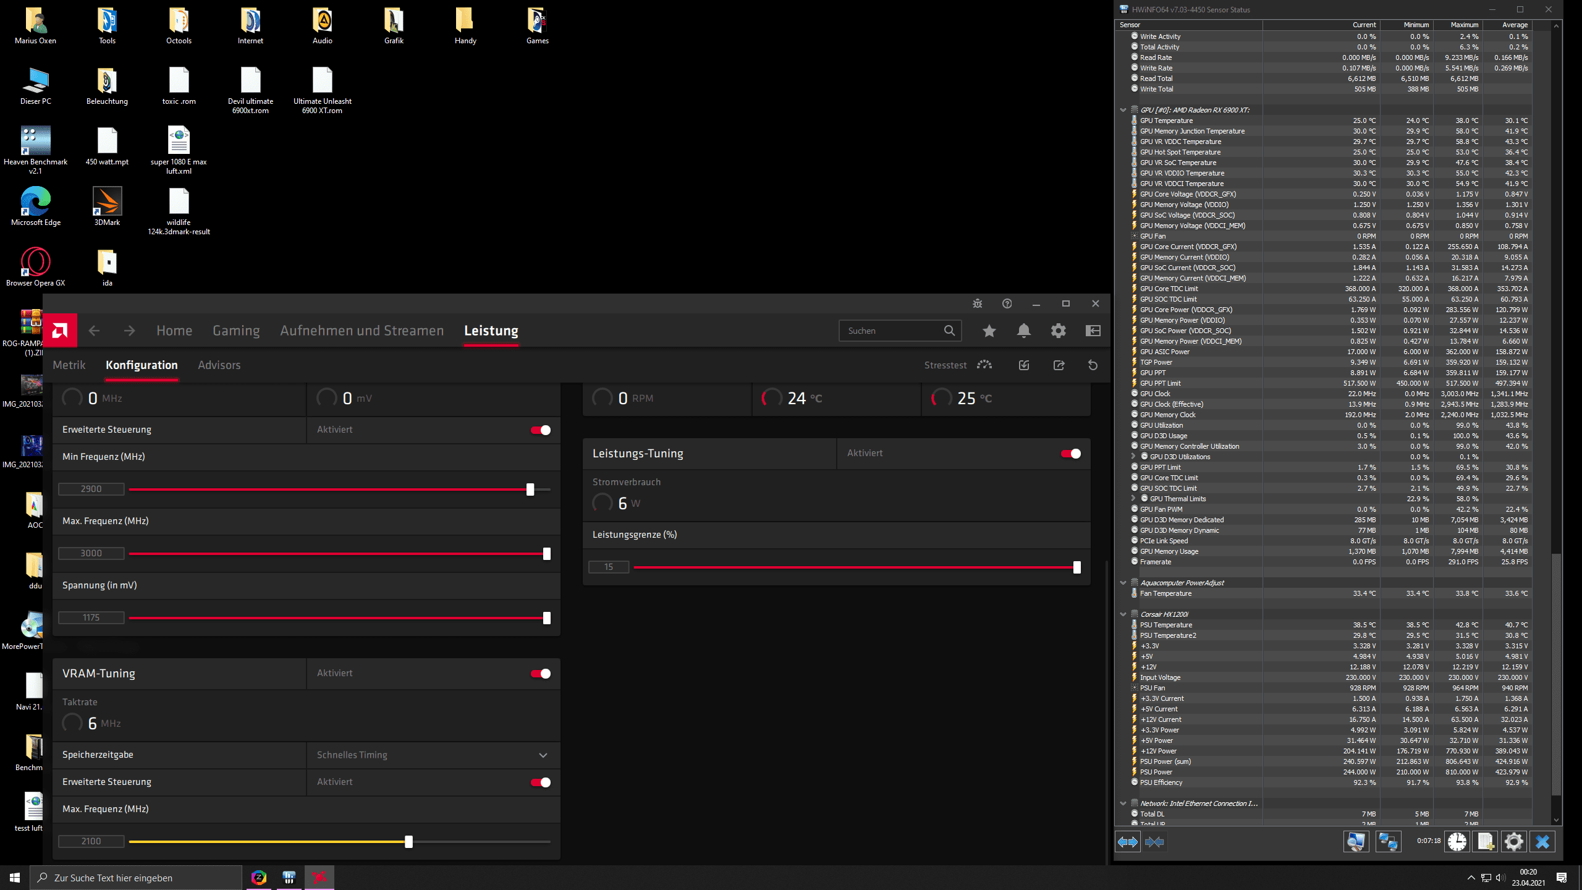1582x890 pixels.
Task: Click HWiNFO remote connection icon
Action: 1388,842
